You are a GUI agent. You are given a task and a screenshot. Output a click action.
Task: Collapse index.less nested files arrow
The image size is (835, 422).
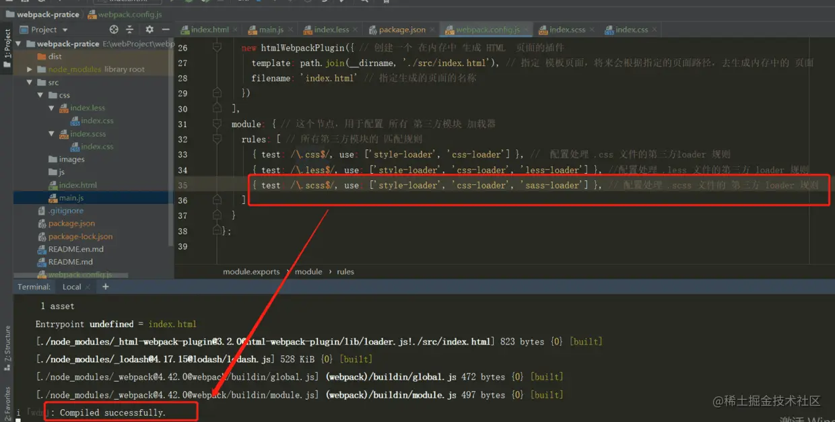[52, 108]
